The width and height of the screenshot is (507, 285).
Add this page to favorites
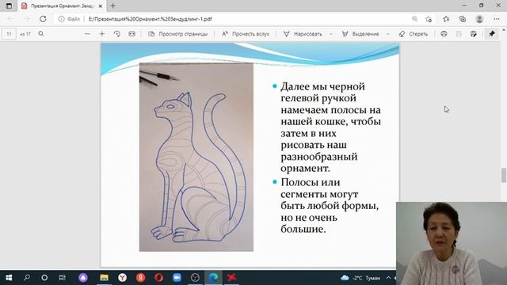(x=429, y=19)
